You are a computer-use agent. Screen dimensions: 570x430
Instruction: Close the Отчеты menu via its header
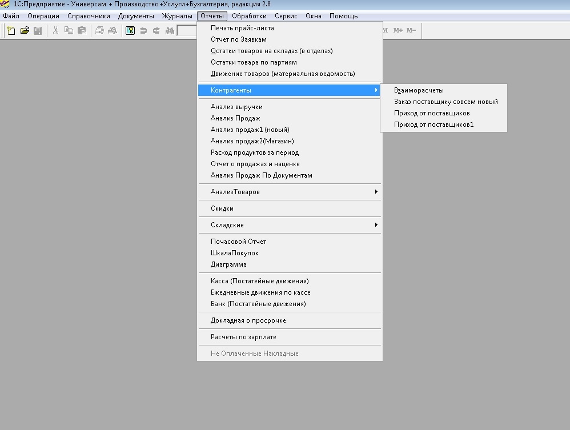(x=212, y=16)
